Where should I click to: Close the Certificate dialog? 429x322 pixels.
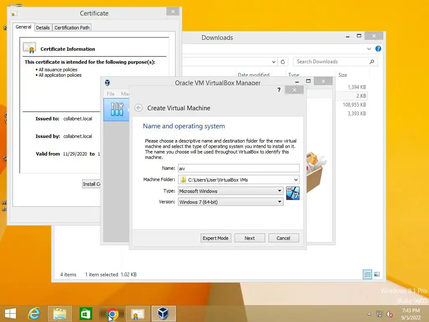tap(173, 11)
